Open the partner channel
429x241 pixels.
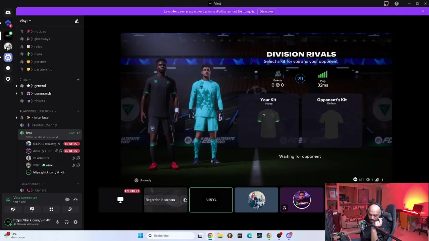tap(50, 62)
